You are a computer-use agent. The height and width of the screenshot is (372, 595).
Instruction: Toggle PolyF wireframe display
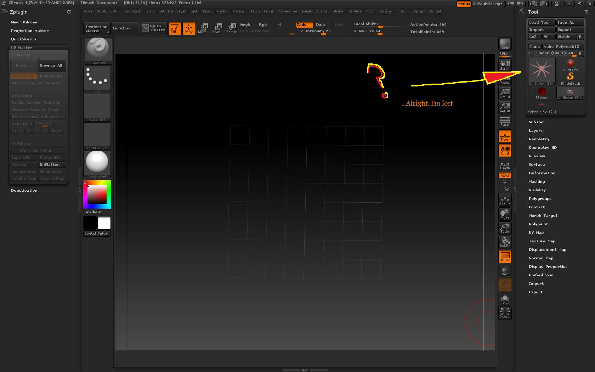point(505,257)
